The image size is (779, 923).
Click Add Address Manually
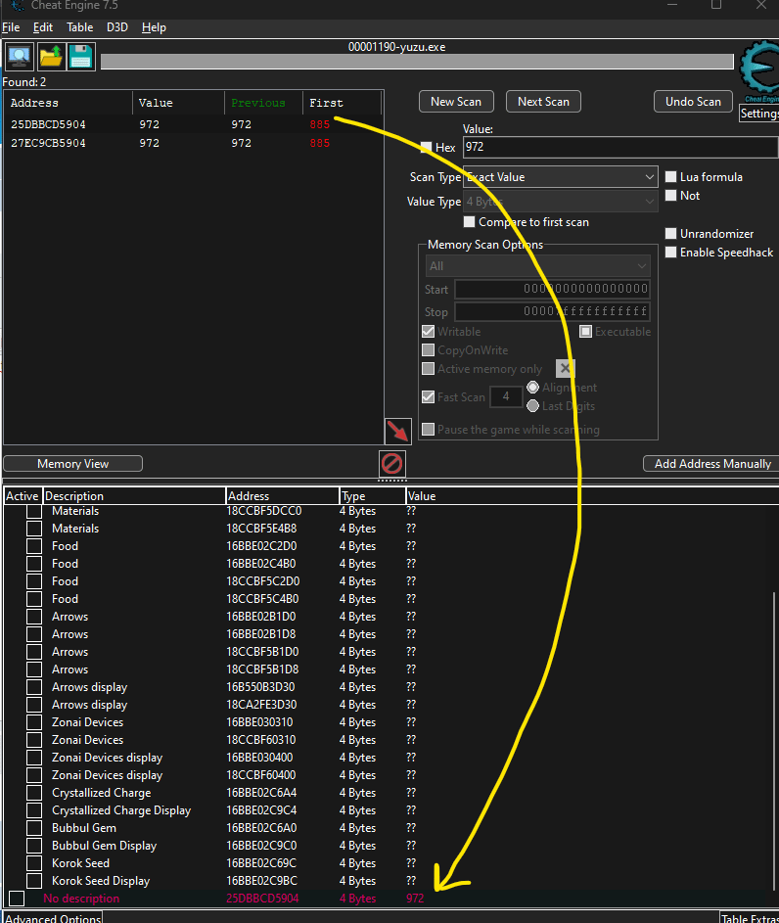(711, 464)
